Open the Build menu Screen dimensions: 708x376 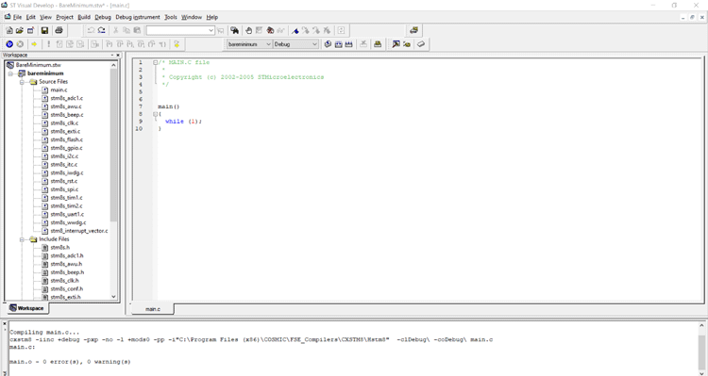click(x=84, y=17)
